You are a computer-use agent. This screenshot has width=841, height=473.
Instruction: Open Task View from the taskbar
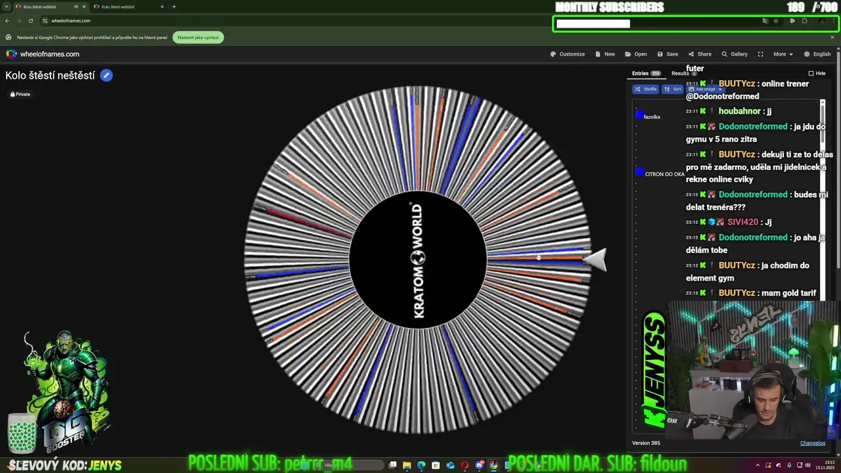click(392, 465)
